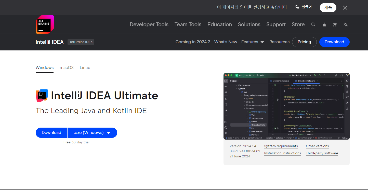
Task: Open the shopping cart icon
Action: (335, 24)
